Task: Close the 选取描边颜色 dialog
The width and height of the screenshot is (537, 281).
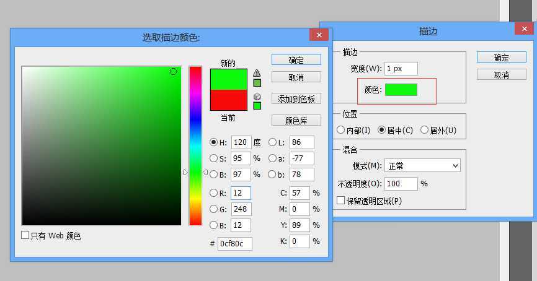Action: click(319, 36)
